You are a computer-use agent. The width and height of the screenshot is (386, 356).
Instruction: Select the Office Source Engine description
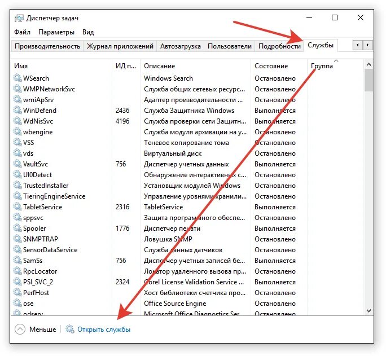pos(175,304)
